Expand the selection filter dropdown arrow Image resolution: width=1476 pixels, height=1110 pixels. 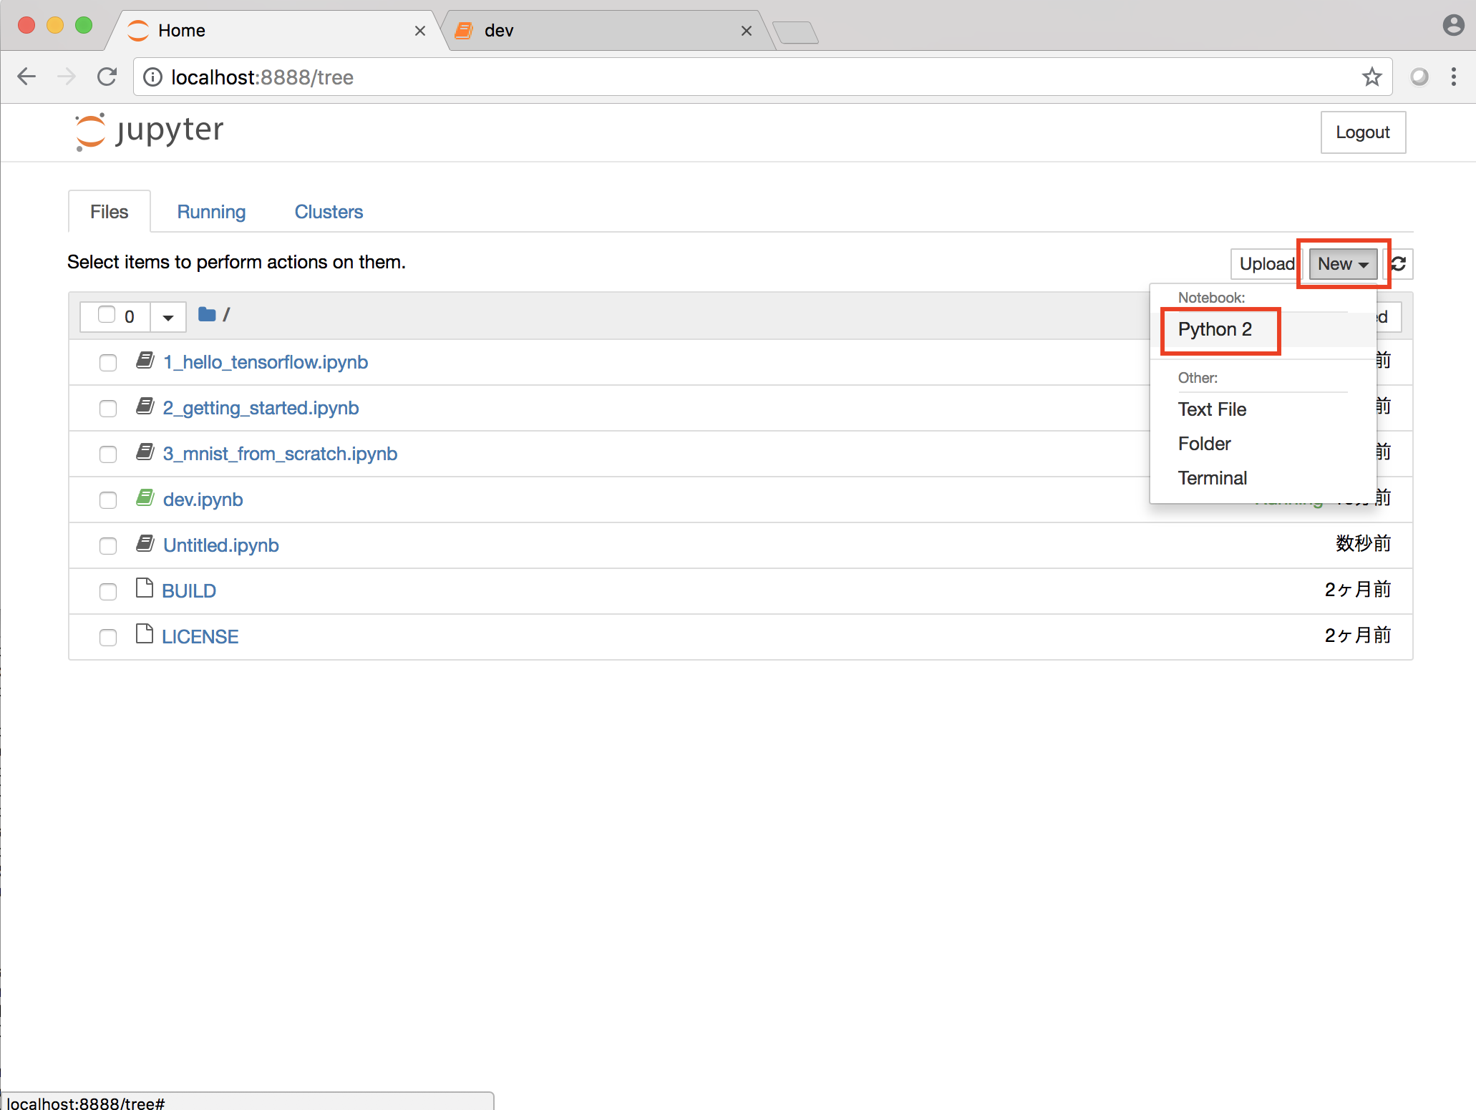[168, 317]
